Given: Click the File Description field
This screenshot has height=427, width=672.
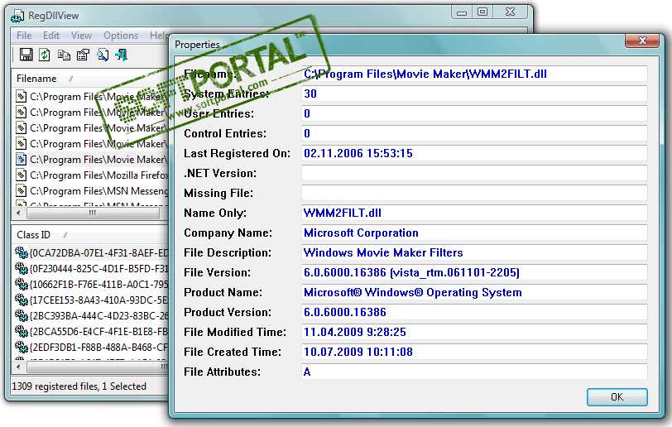Looking at the screenshot, I should tap(474, 252).
